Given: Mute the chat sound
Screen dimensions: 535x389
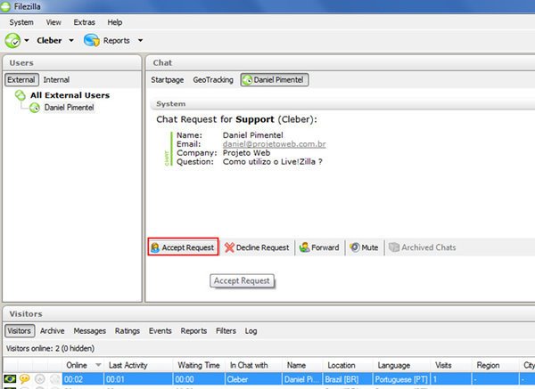Looking at the screenshot, I should point(363,247).
